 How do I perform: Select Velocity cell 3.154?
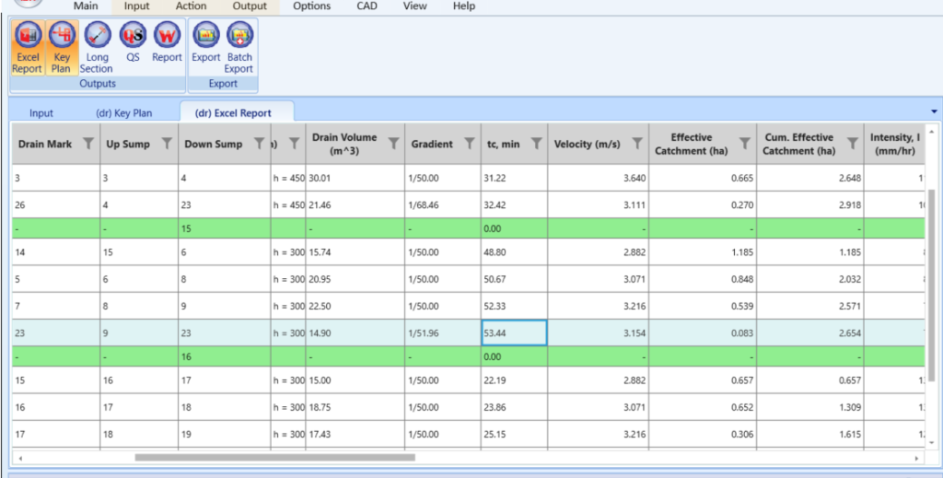[598, 332]
